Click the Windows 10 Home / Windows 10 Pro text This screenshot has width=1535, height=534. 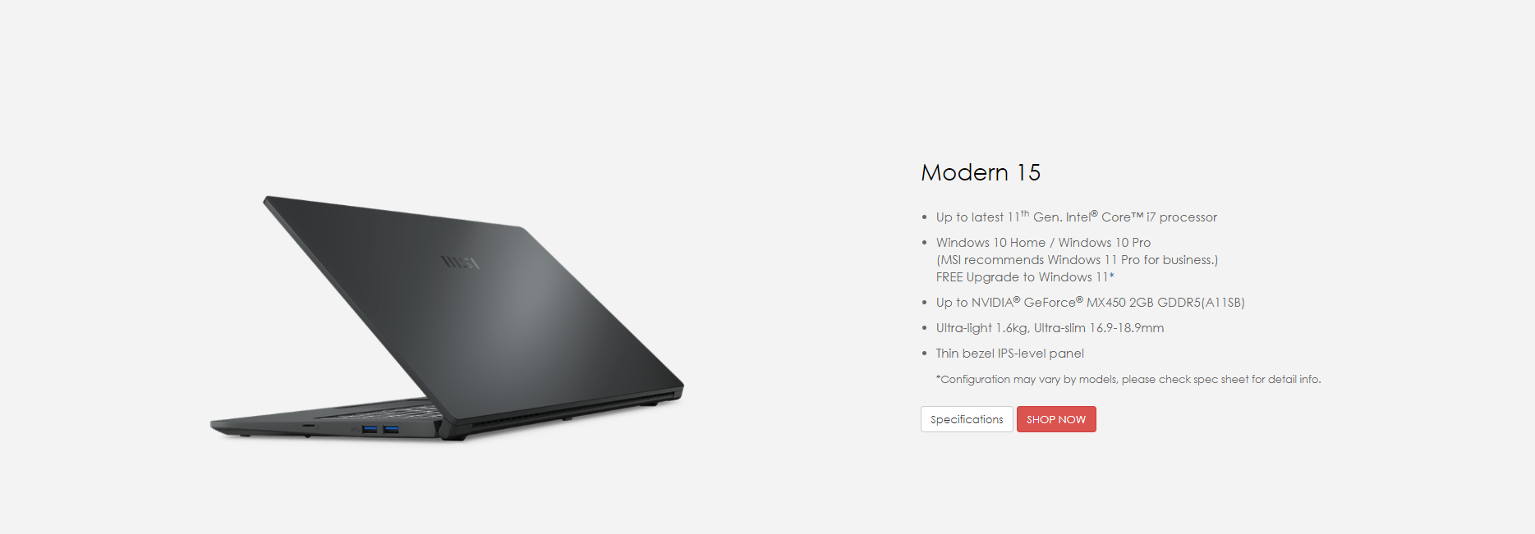click(x=1043, y=243)
